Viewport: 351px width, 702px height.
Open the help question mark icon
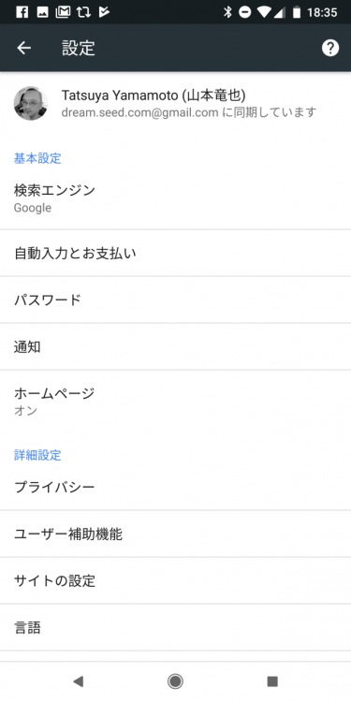tap(330, 48)
